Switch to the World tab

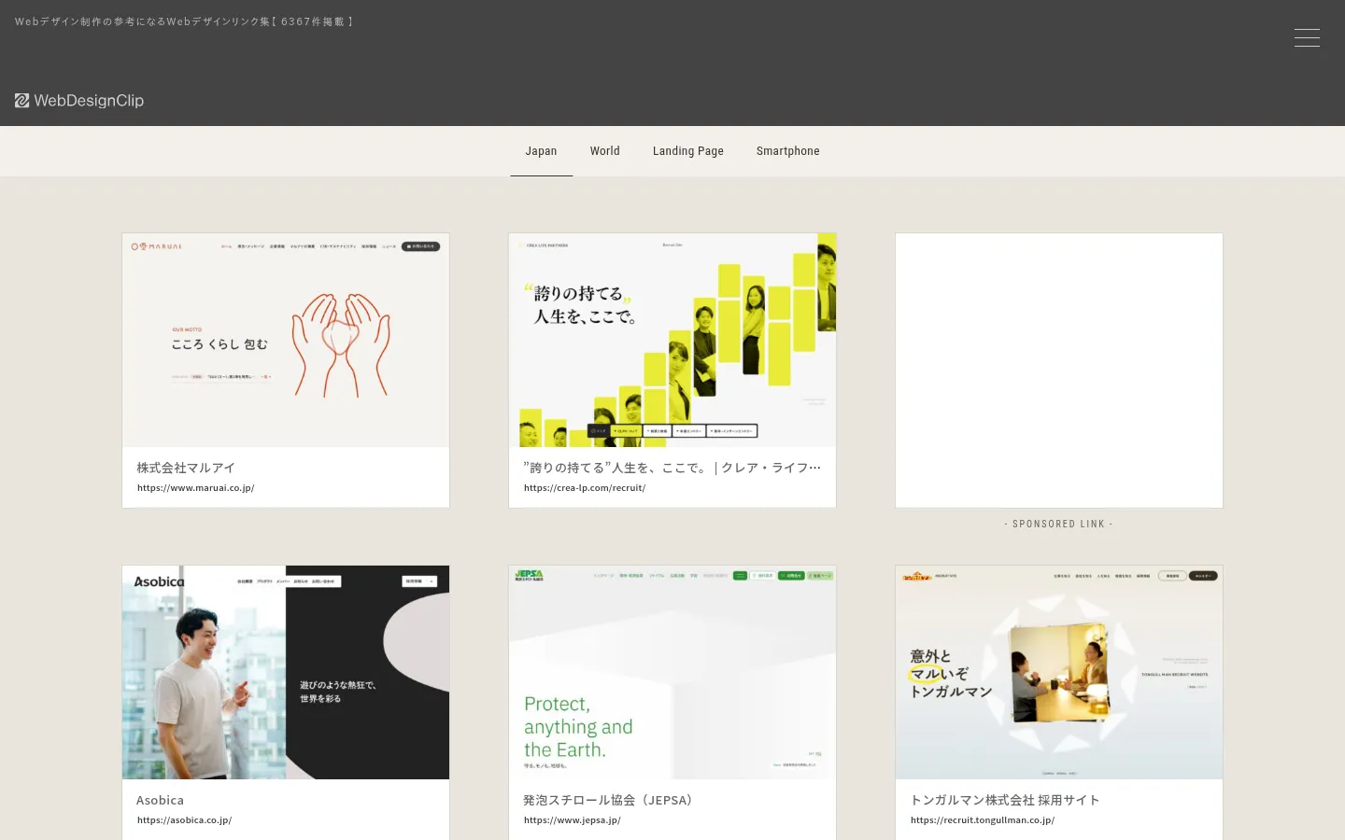click(605, 151)
